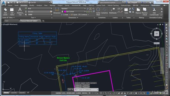Open the Home ribbon tab
Image resolution: width=170 pixels, height=96 pixels.
(x=10, y=5)
